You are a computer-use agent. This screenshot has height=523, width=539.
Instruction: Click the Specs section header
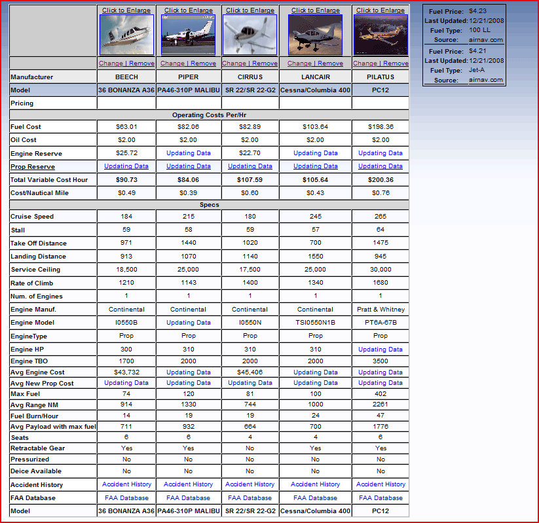pyautogui.click(x=209, y=205)
